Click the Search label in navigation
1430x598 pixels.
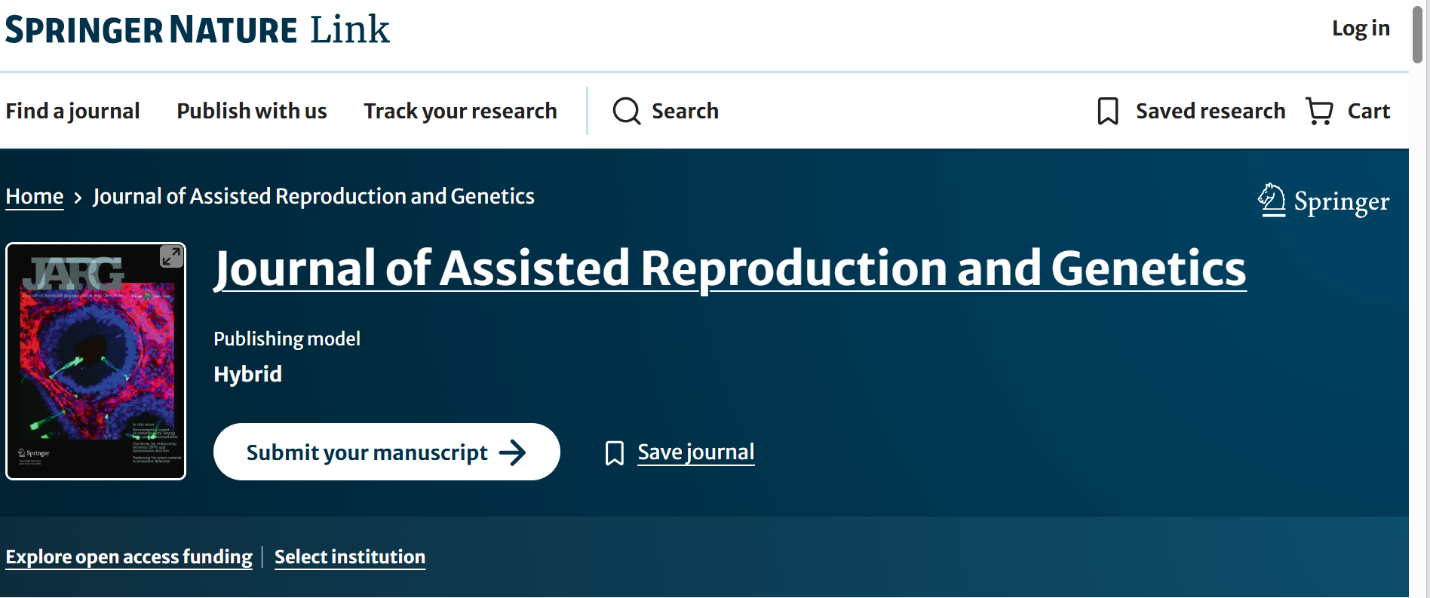[x=685, y=111]
